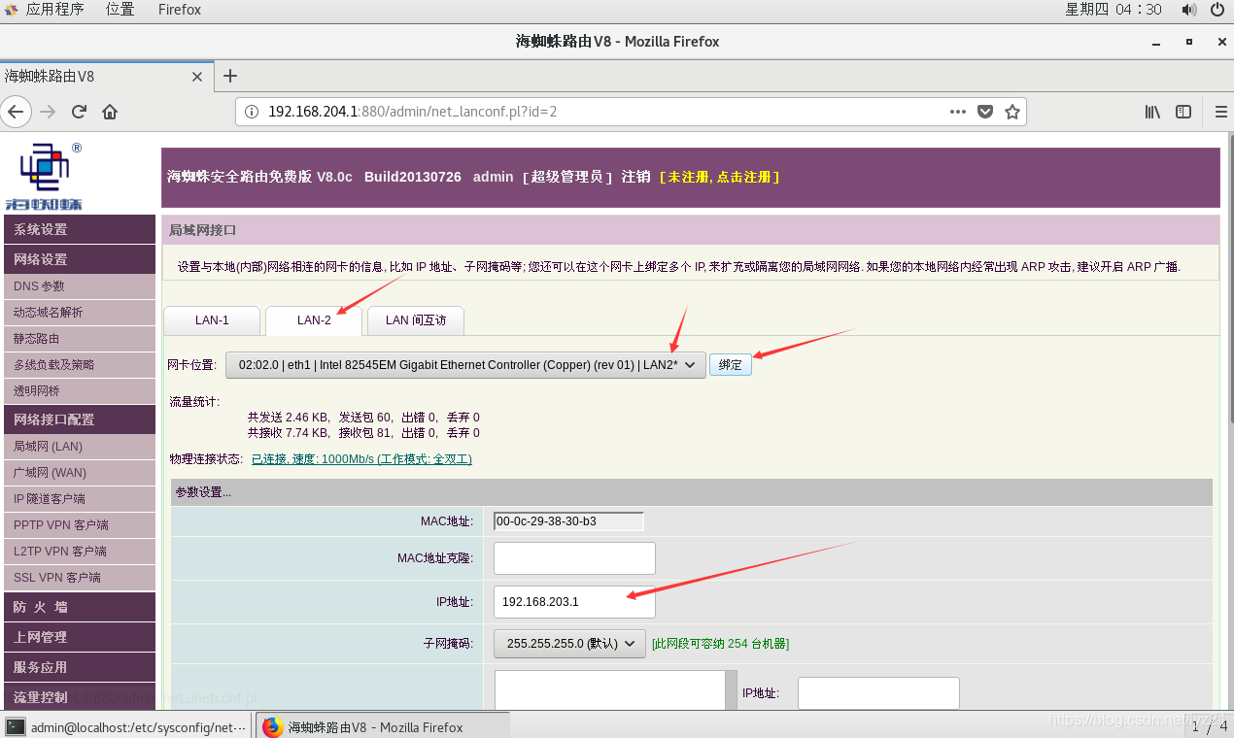The width and height of the screenshot is (1234, 738).
Task: Open a new browser tab with plus
Action: pos(230,76)
